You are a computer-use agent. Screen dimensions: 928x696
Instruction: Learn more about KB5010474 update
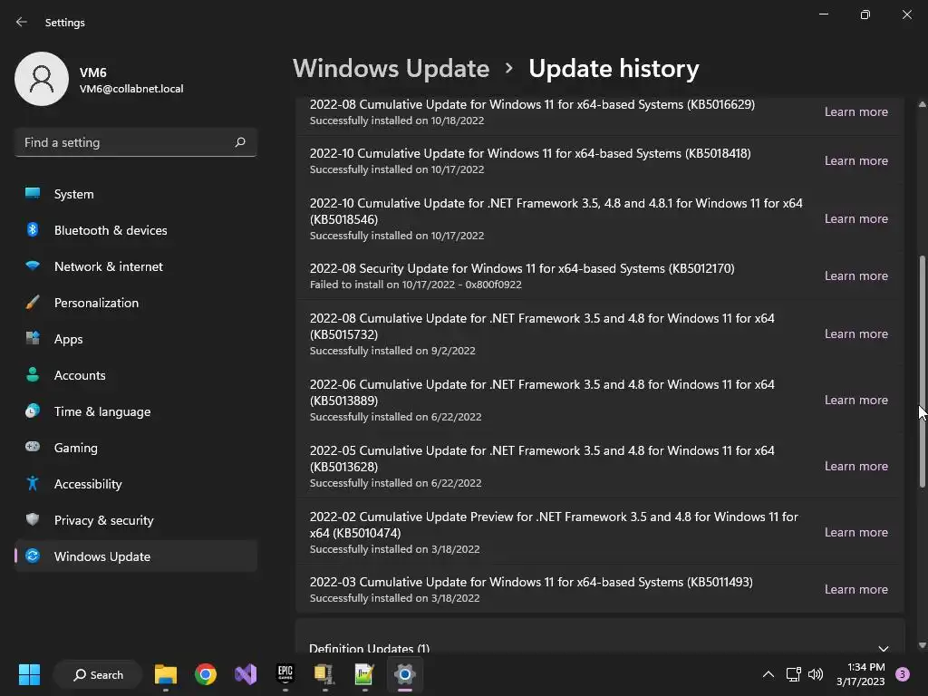pyautogui.click(x=855, y=532)
